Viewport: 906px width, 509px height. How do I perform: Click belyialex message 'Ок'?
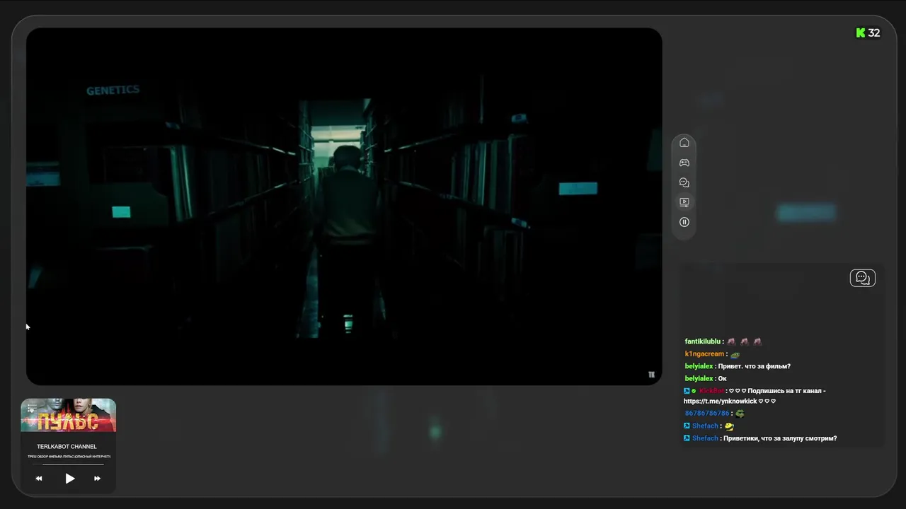coord(722,379)
